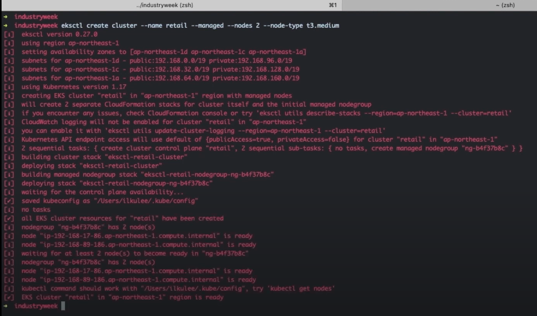Click the 'eksctl version 0.27.0' line

[50, 34]
